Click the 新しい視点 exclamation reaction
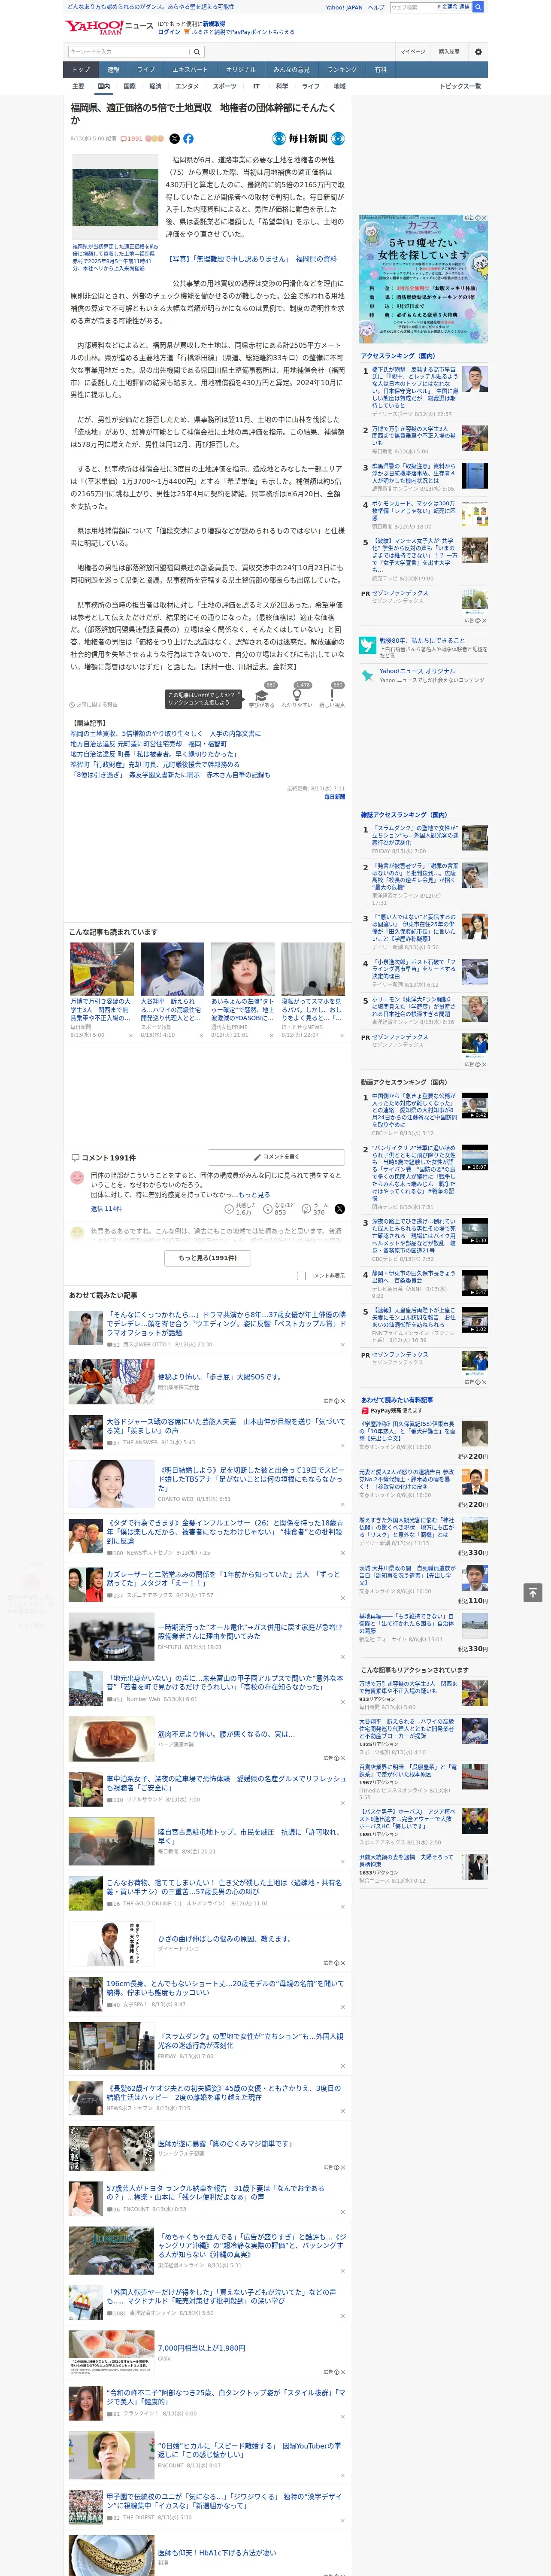The image size is (551, 2576). [x=332, y=696]
